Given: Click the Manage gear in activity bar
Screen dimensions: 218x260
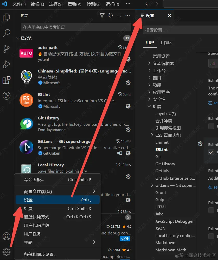Looking at the screenshot, I should coord(7,252).
